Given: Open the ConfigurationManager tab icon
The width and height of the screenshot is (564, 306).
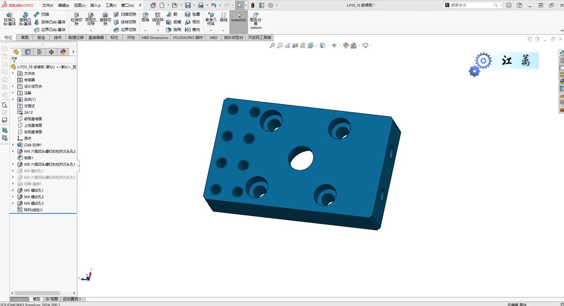Looking at the screenshot, I should click(x=39, y=52).
